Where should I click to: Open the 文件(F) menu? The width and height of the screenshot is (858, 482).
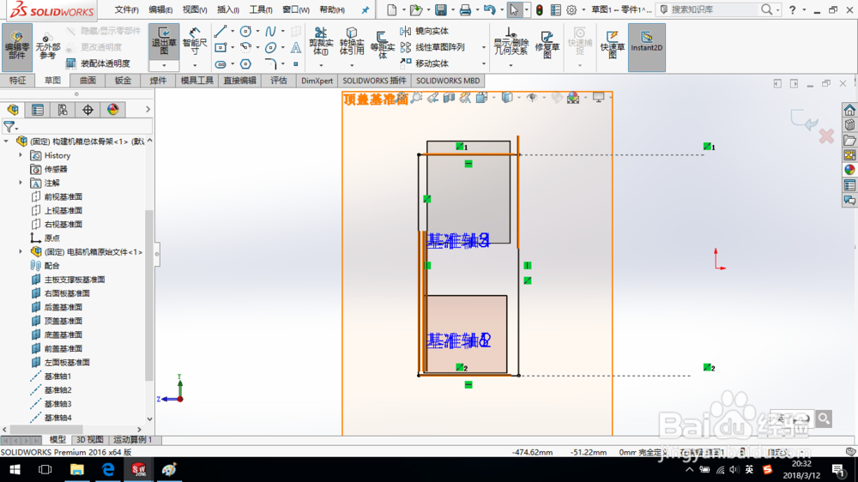tap(126, 9)
